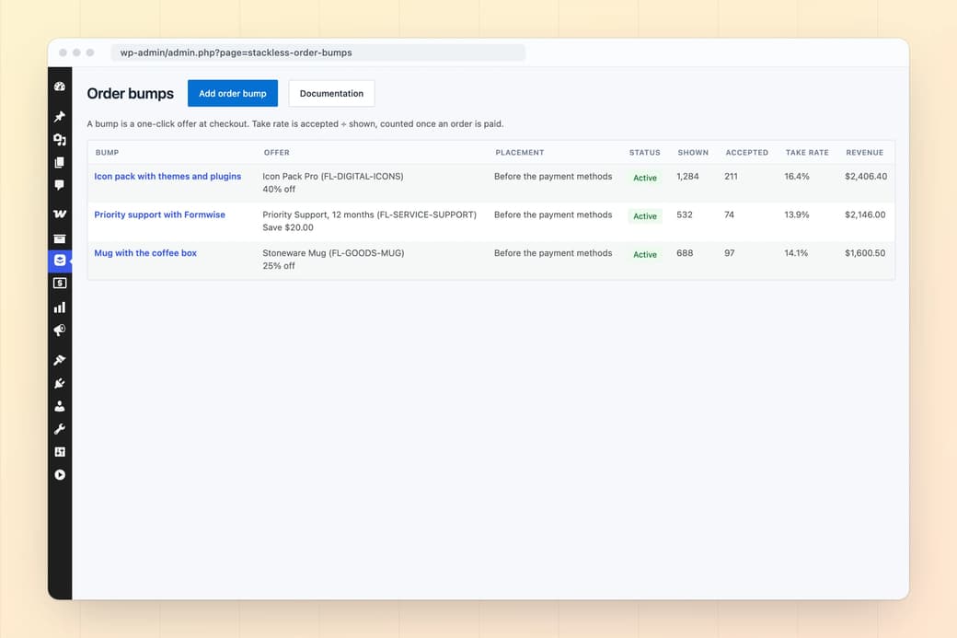Screen dimensions: 957x638
Task: Click the placement text in the Mug row
Action: [x=553, y=253]
